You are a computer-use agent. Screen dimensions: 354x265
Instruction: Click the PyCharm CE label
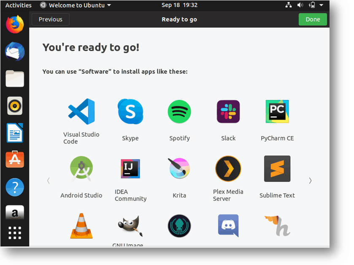[x=277, y=138]
